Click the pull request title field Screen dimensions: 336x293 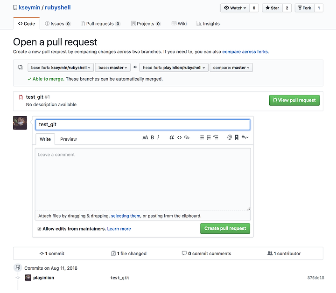click(x=143, y=125)
